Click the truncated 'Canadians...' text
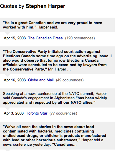This screenshot has height=151, width=115. click(x=64, y=145)
